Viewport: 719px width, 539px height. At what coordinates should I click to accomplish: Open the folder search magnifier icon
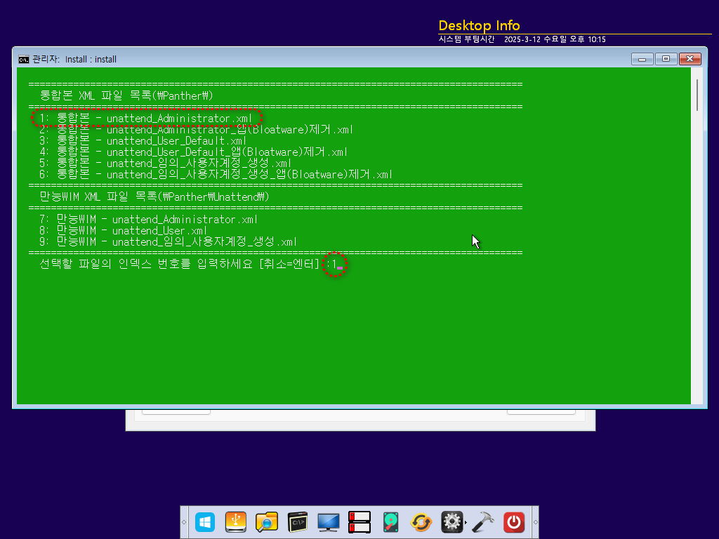[266, 522]
